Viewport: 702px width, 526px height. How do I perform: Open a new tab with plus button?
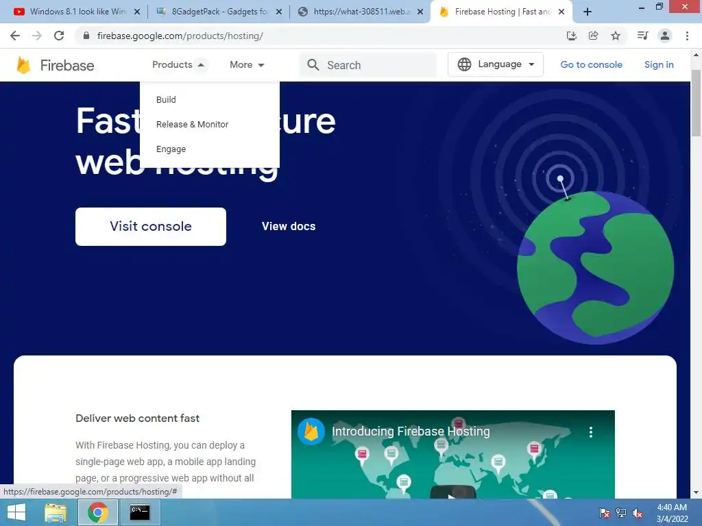coord(588,12)
